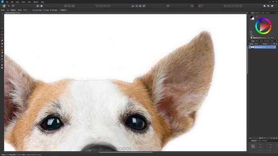Switch to the Liquify persona icon

point(9,6)
